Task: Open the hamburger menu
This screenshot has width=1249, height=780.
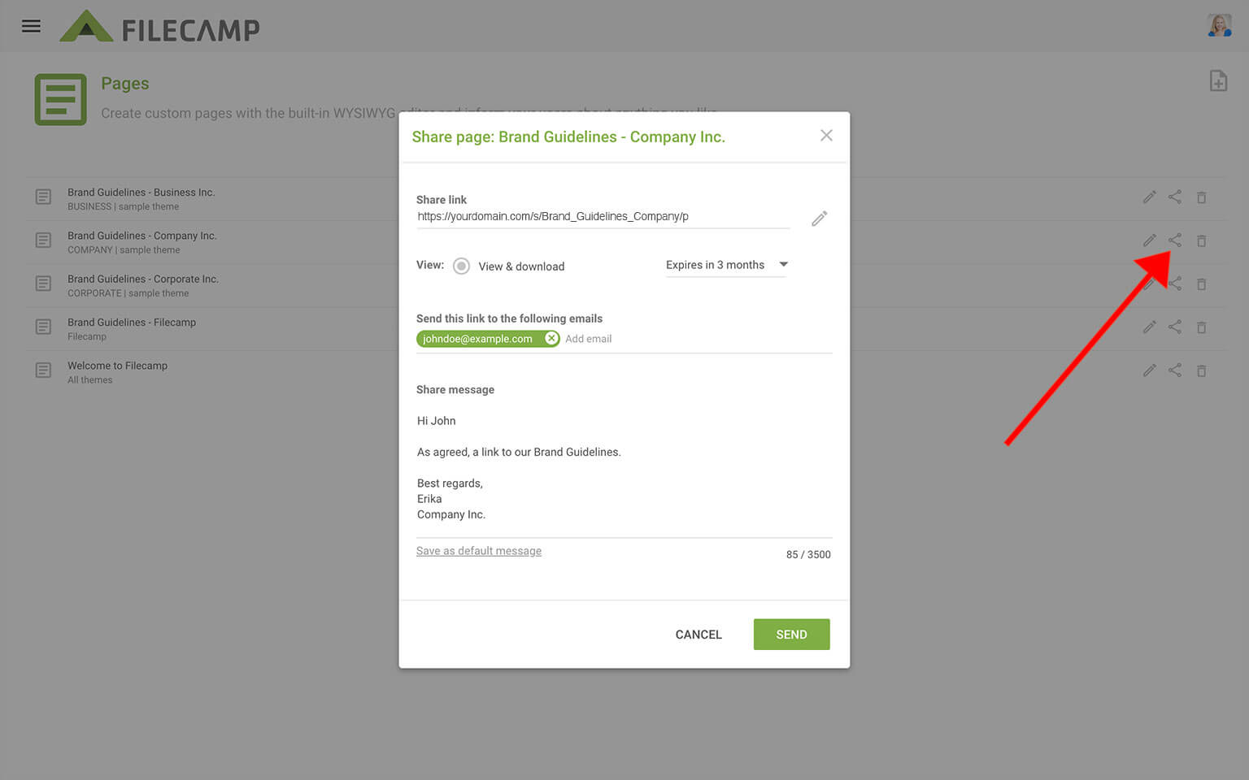Action: 31,27
